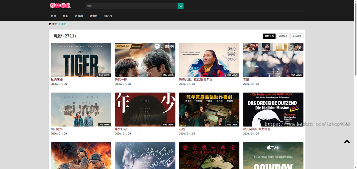Open the Apple TV+ Cowboy poster

[273, 156]
